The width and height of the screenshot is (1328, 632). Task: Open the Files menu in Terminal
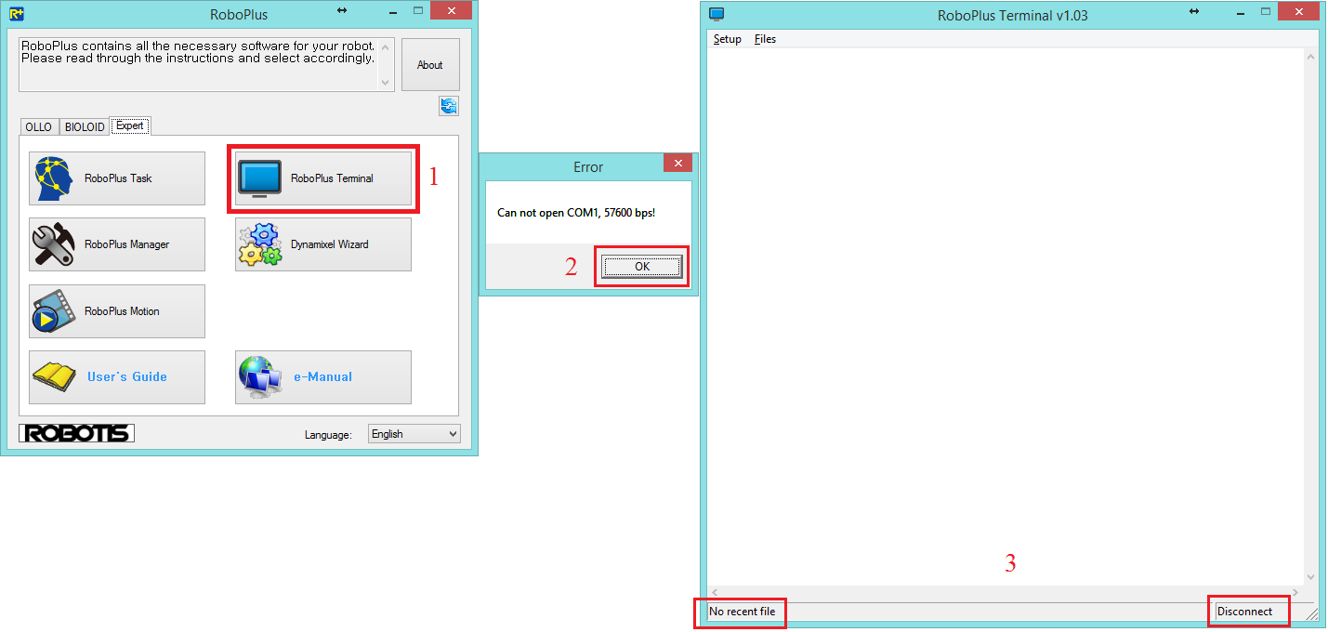(x=765, y=39)
